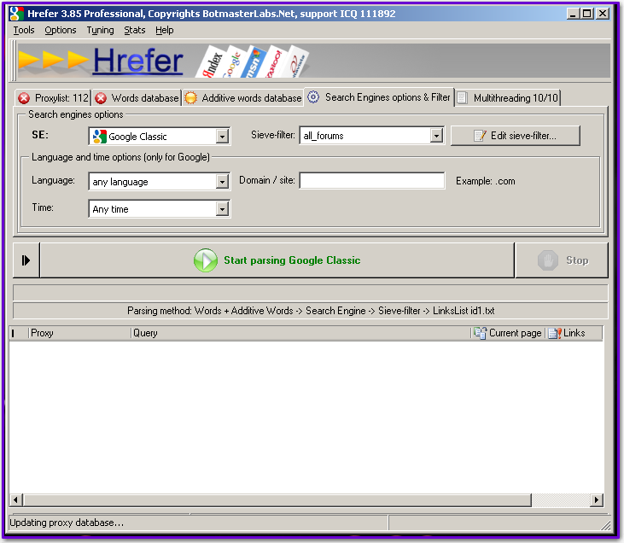Screen dimensions: 624x543
Task: Expand the Sieve-filter dropdown
Action: tap(436, 136)
